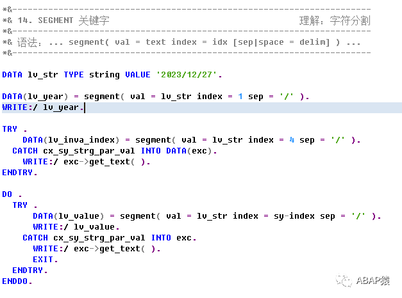The width and height of the screenshot is (402, 298).
Task: Click 'sy-index' in the lv_value line
Action: (x=294, y=216)
